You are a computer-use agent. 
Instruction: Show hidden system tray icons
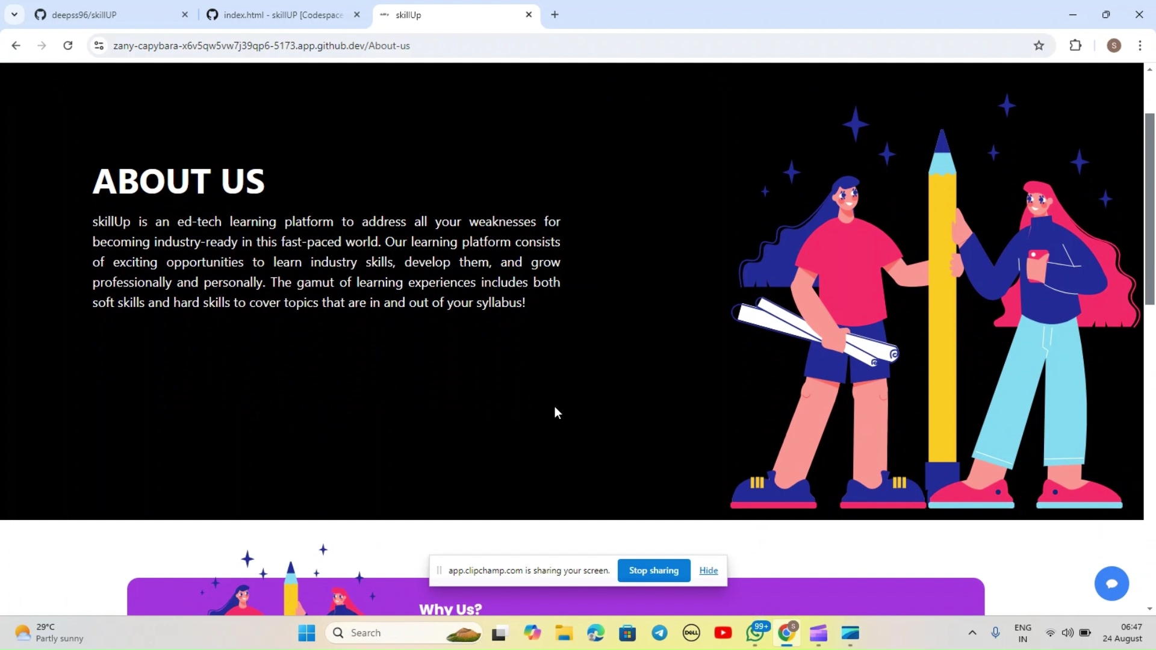coord(972,633)
